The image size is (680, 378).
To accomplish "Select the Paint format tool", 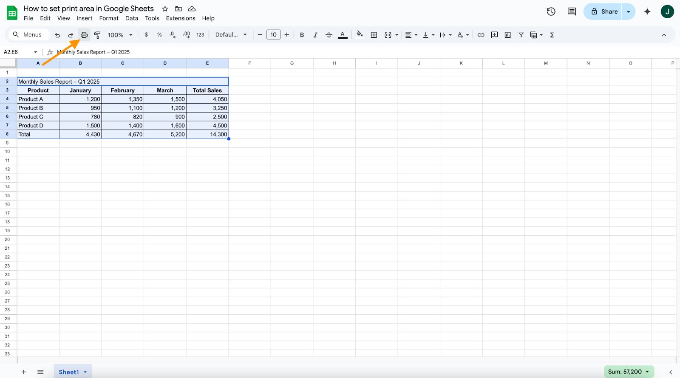I will pos(97,35).
